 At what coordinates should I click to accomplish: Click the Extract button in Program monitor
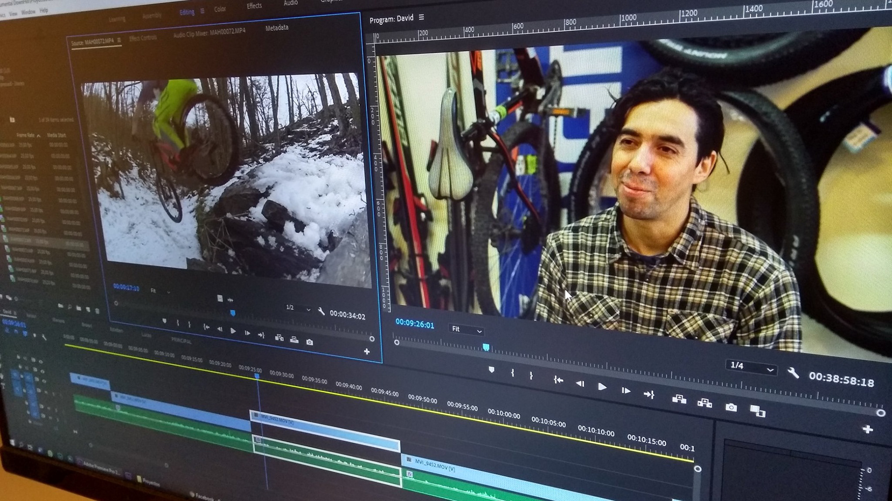point(704,403)
